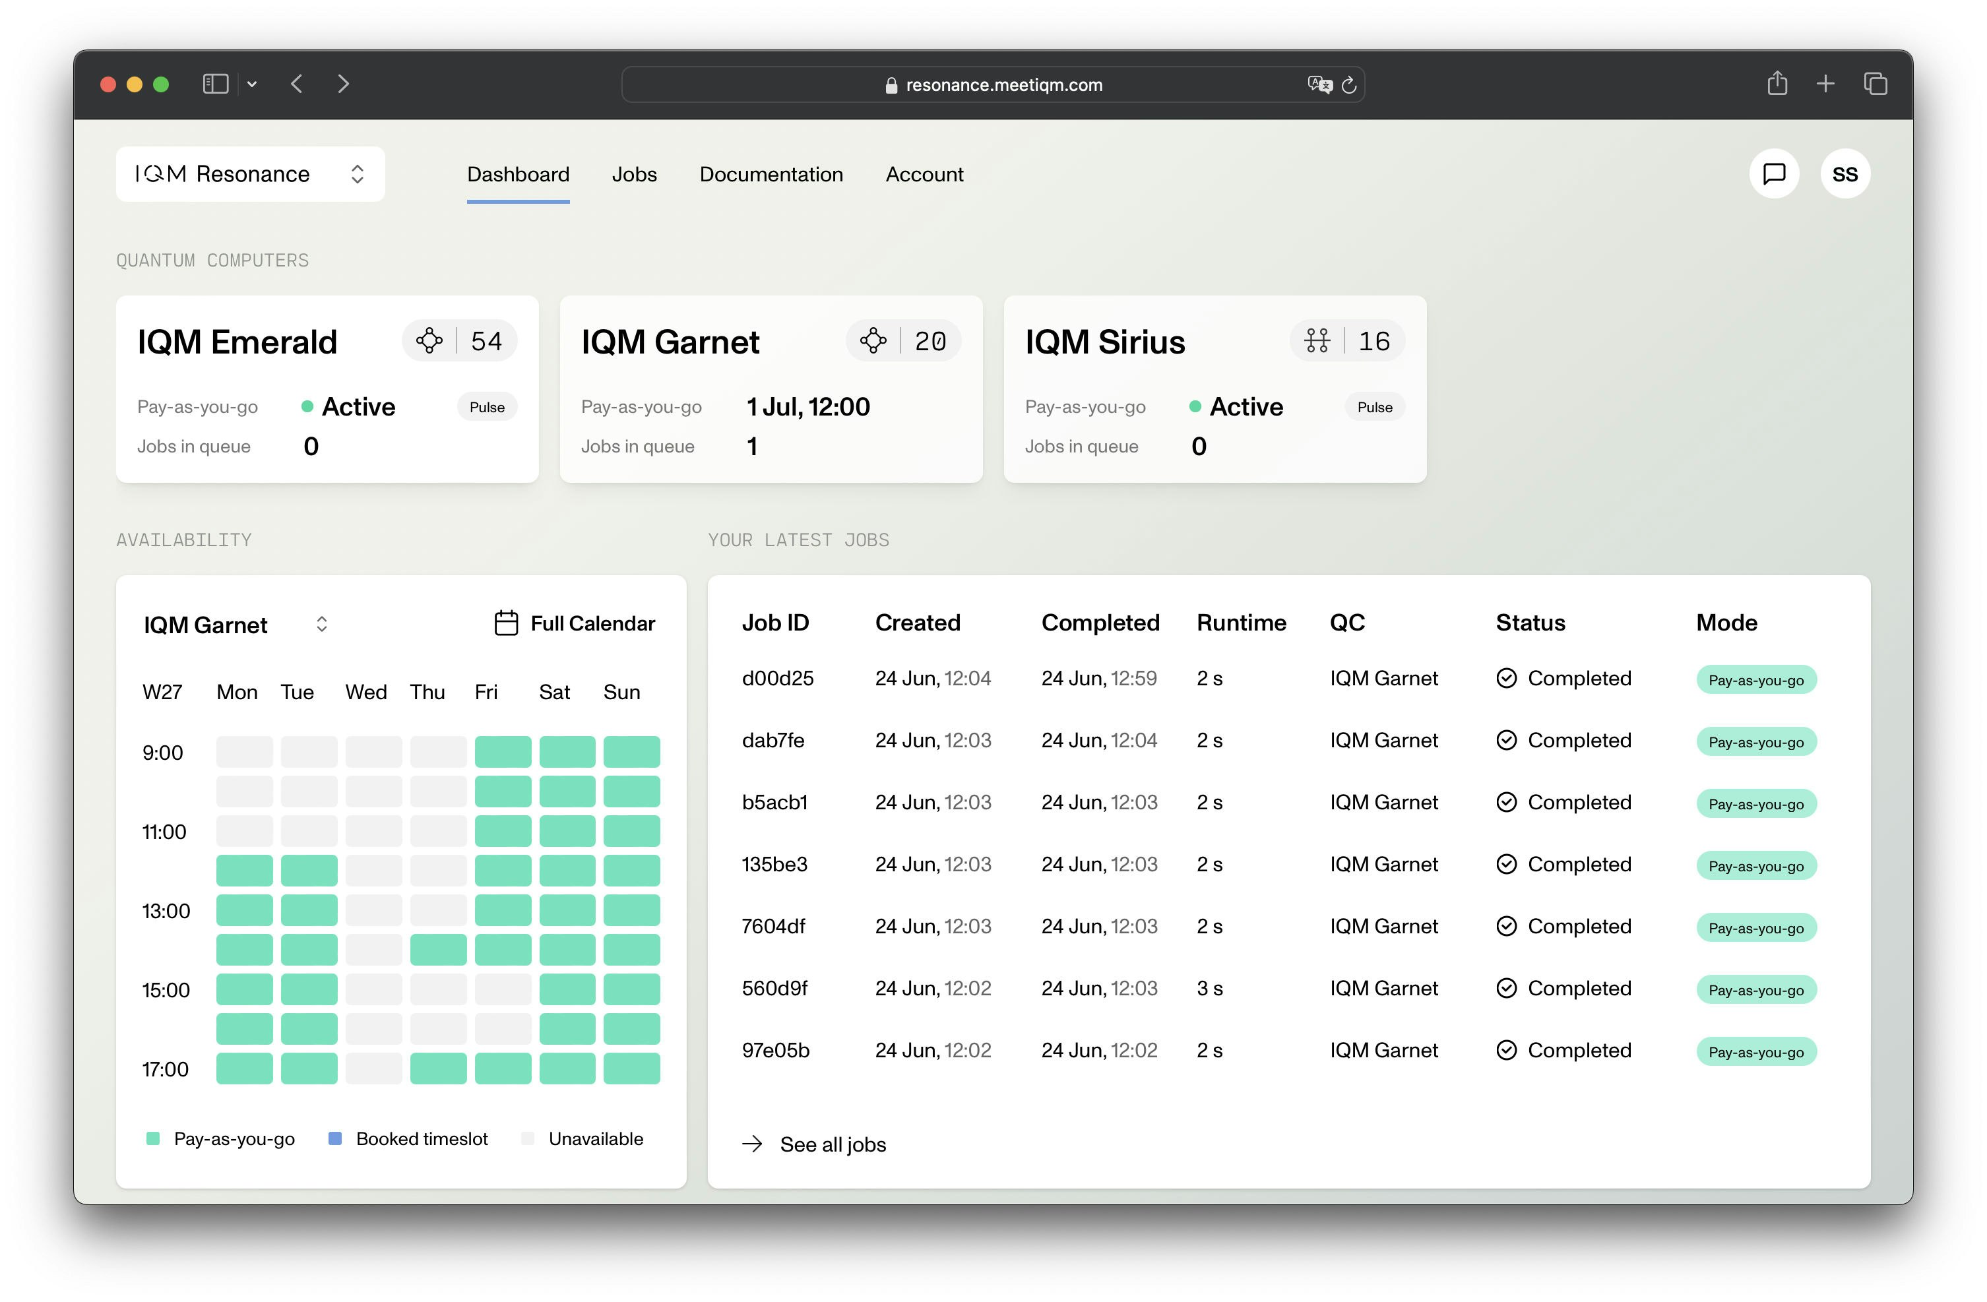Open the IQM Sirius card
The height and width of the screenshot is (1302, 1987).
click(x=1216, y=389)
